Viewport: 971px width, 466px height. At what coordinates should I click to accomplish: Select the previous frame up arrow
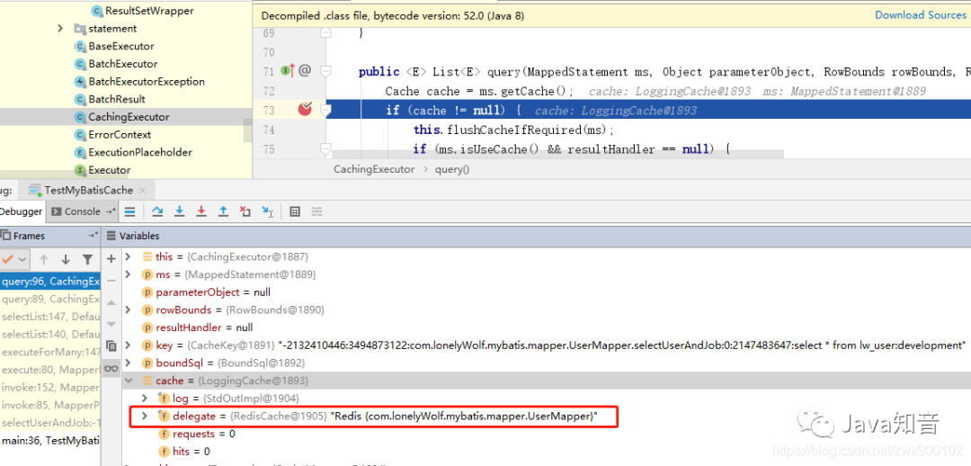(x=43, y=259)
